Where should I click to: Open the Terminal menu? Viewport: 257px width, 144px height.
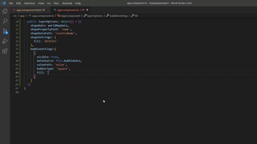(x=67, y=3)
